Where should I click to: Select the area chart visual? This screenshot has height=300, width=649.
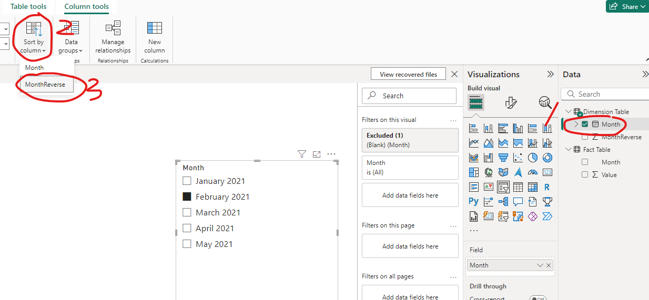pyautogui.click(x=488, y=143)
